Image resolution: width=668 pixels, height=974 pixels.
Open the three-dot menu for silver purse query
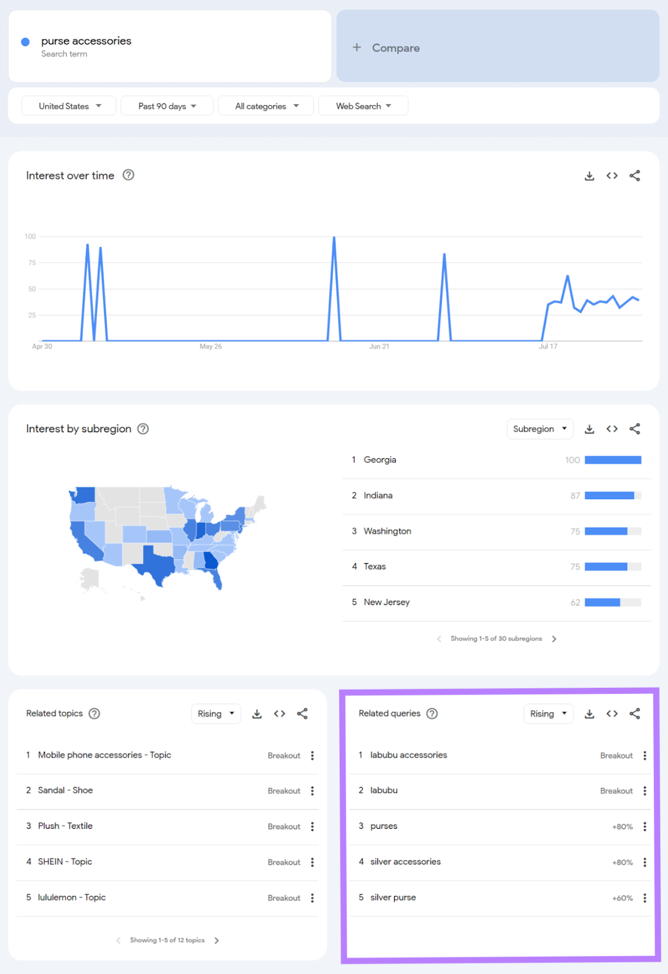[645, 897]
